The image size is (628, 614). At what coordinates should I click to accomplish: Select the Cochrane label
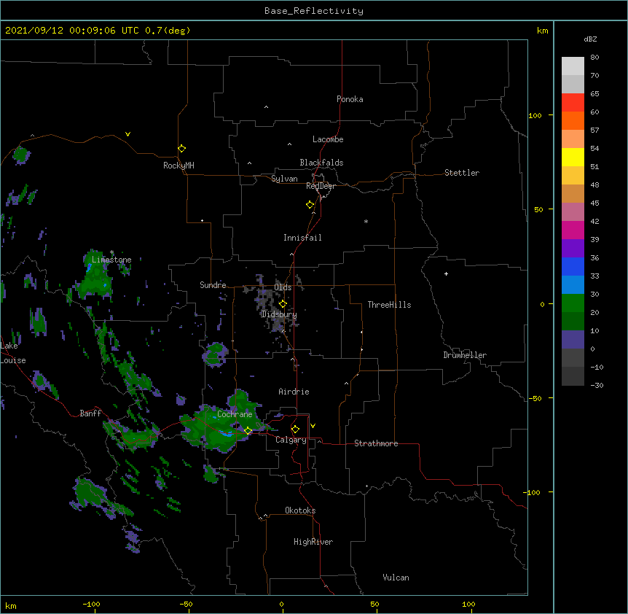[235, 414]
